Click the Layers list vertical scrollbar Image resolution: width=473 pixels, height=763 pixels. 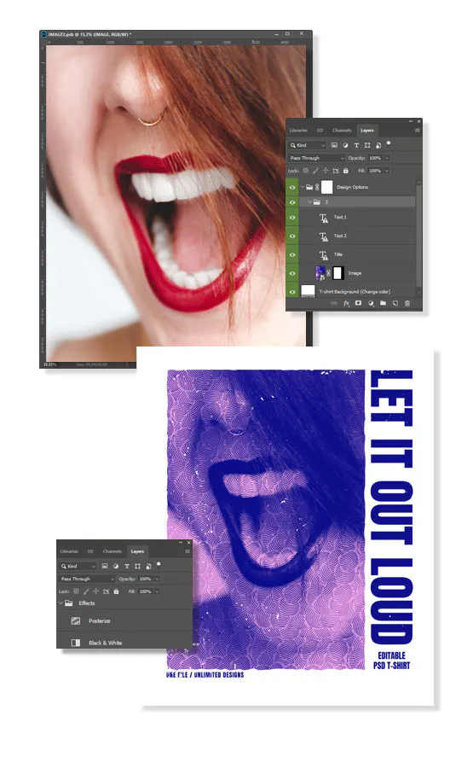418,236
